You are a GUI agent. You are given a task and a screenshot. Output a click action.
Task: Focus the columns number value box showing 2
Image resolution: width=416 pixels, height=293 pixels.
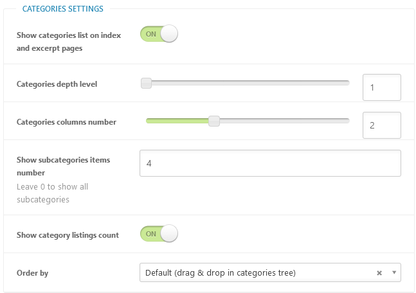click(x=382, y=125)
